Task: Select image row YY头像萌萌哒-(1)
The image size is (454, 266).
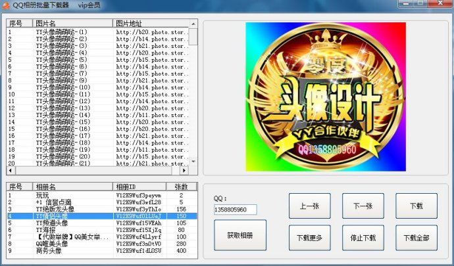Action: point(98,32)
